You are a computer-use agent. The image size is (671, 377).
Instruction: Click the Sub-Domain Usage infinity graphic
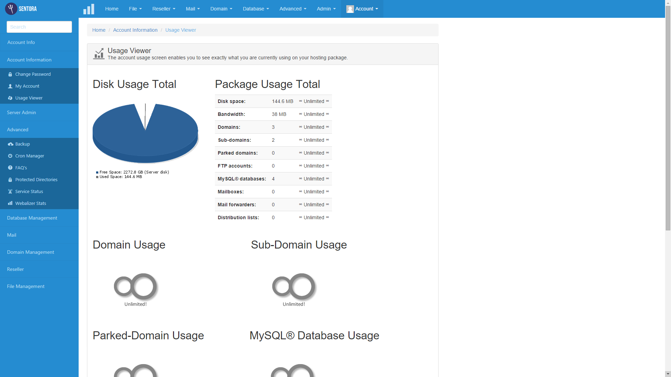coord(294,287)
